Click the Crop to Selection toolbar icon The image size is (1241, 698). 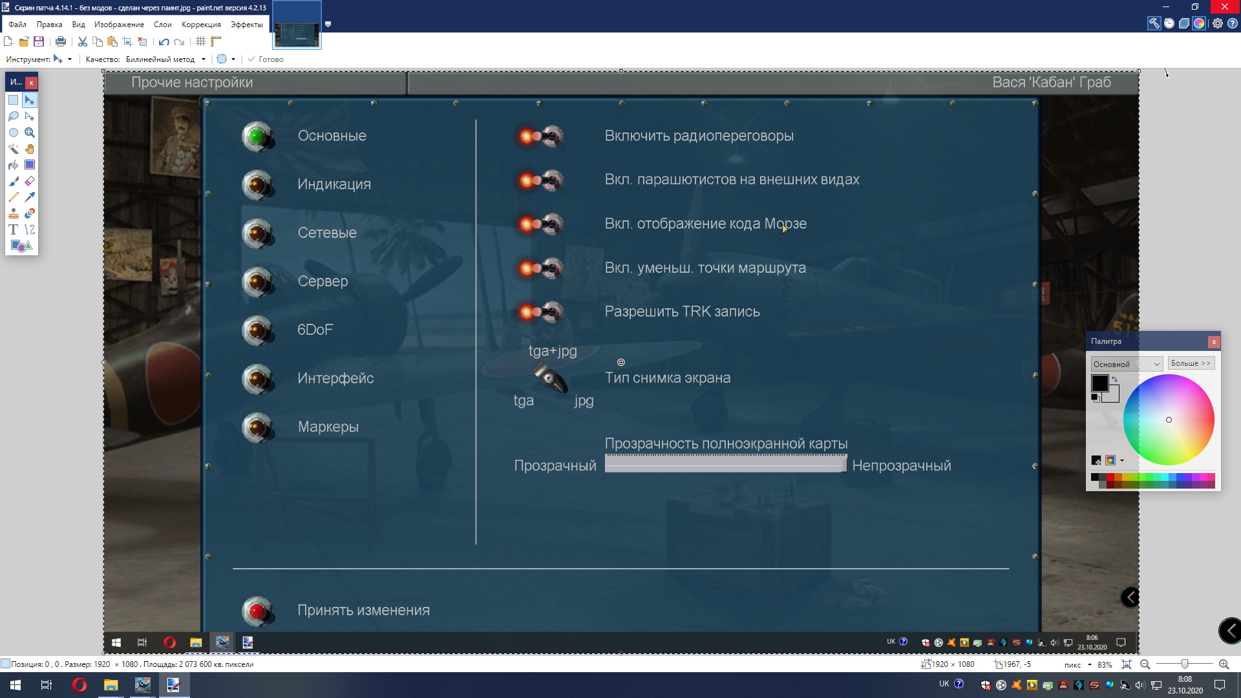(127, 41)
